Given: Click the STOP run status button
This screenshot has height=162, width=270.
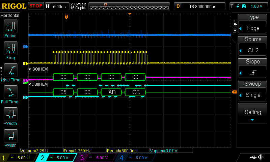Looking at the screenshot, I should tap(36, 6).
